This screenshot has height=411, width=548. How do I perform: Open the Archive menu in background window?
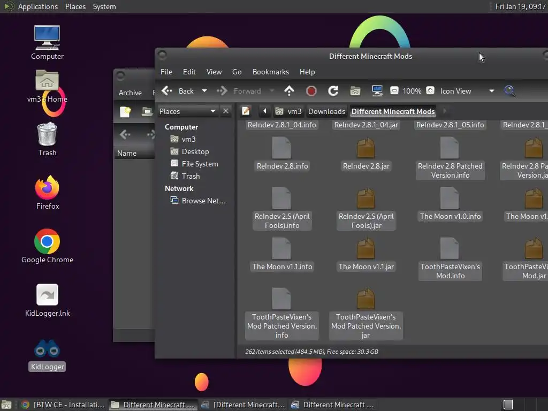pos(130,93)
